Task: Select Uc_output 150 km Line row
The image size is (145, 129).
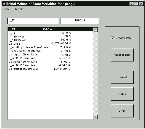Action: coord(51,69)
